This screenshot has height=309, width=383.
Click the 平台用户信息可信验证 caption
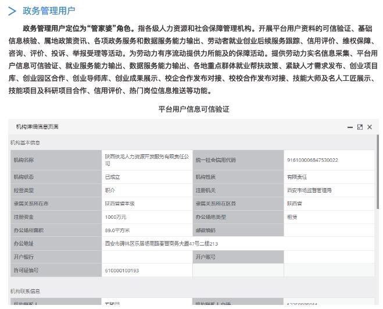(x=194, y=109)
